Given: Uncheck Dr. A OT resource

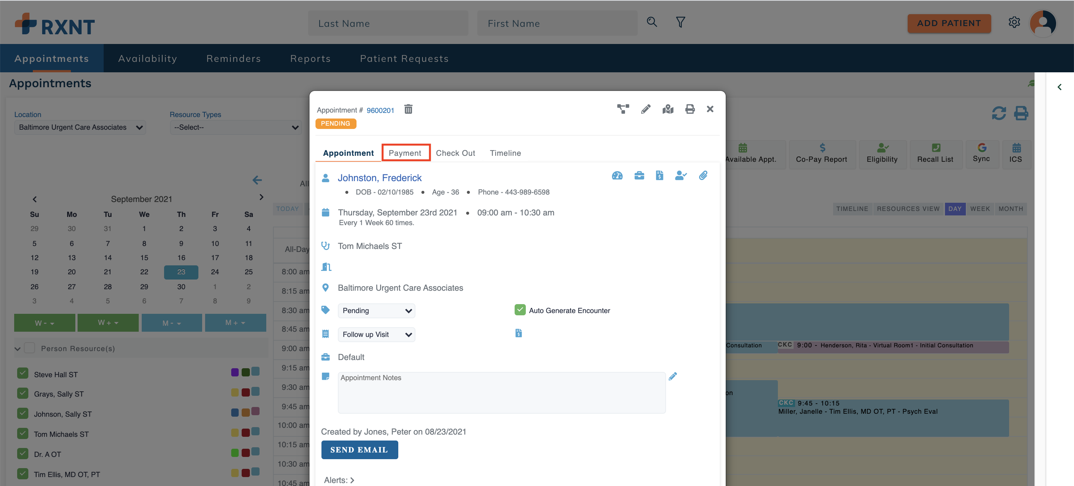Looking at the screenshot, I should point(23,454).
